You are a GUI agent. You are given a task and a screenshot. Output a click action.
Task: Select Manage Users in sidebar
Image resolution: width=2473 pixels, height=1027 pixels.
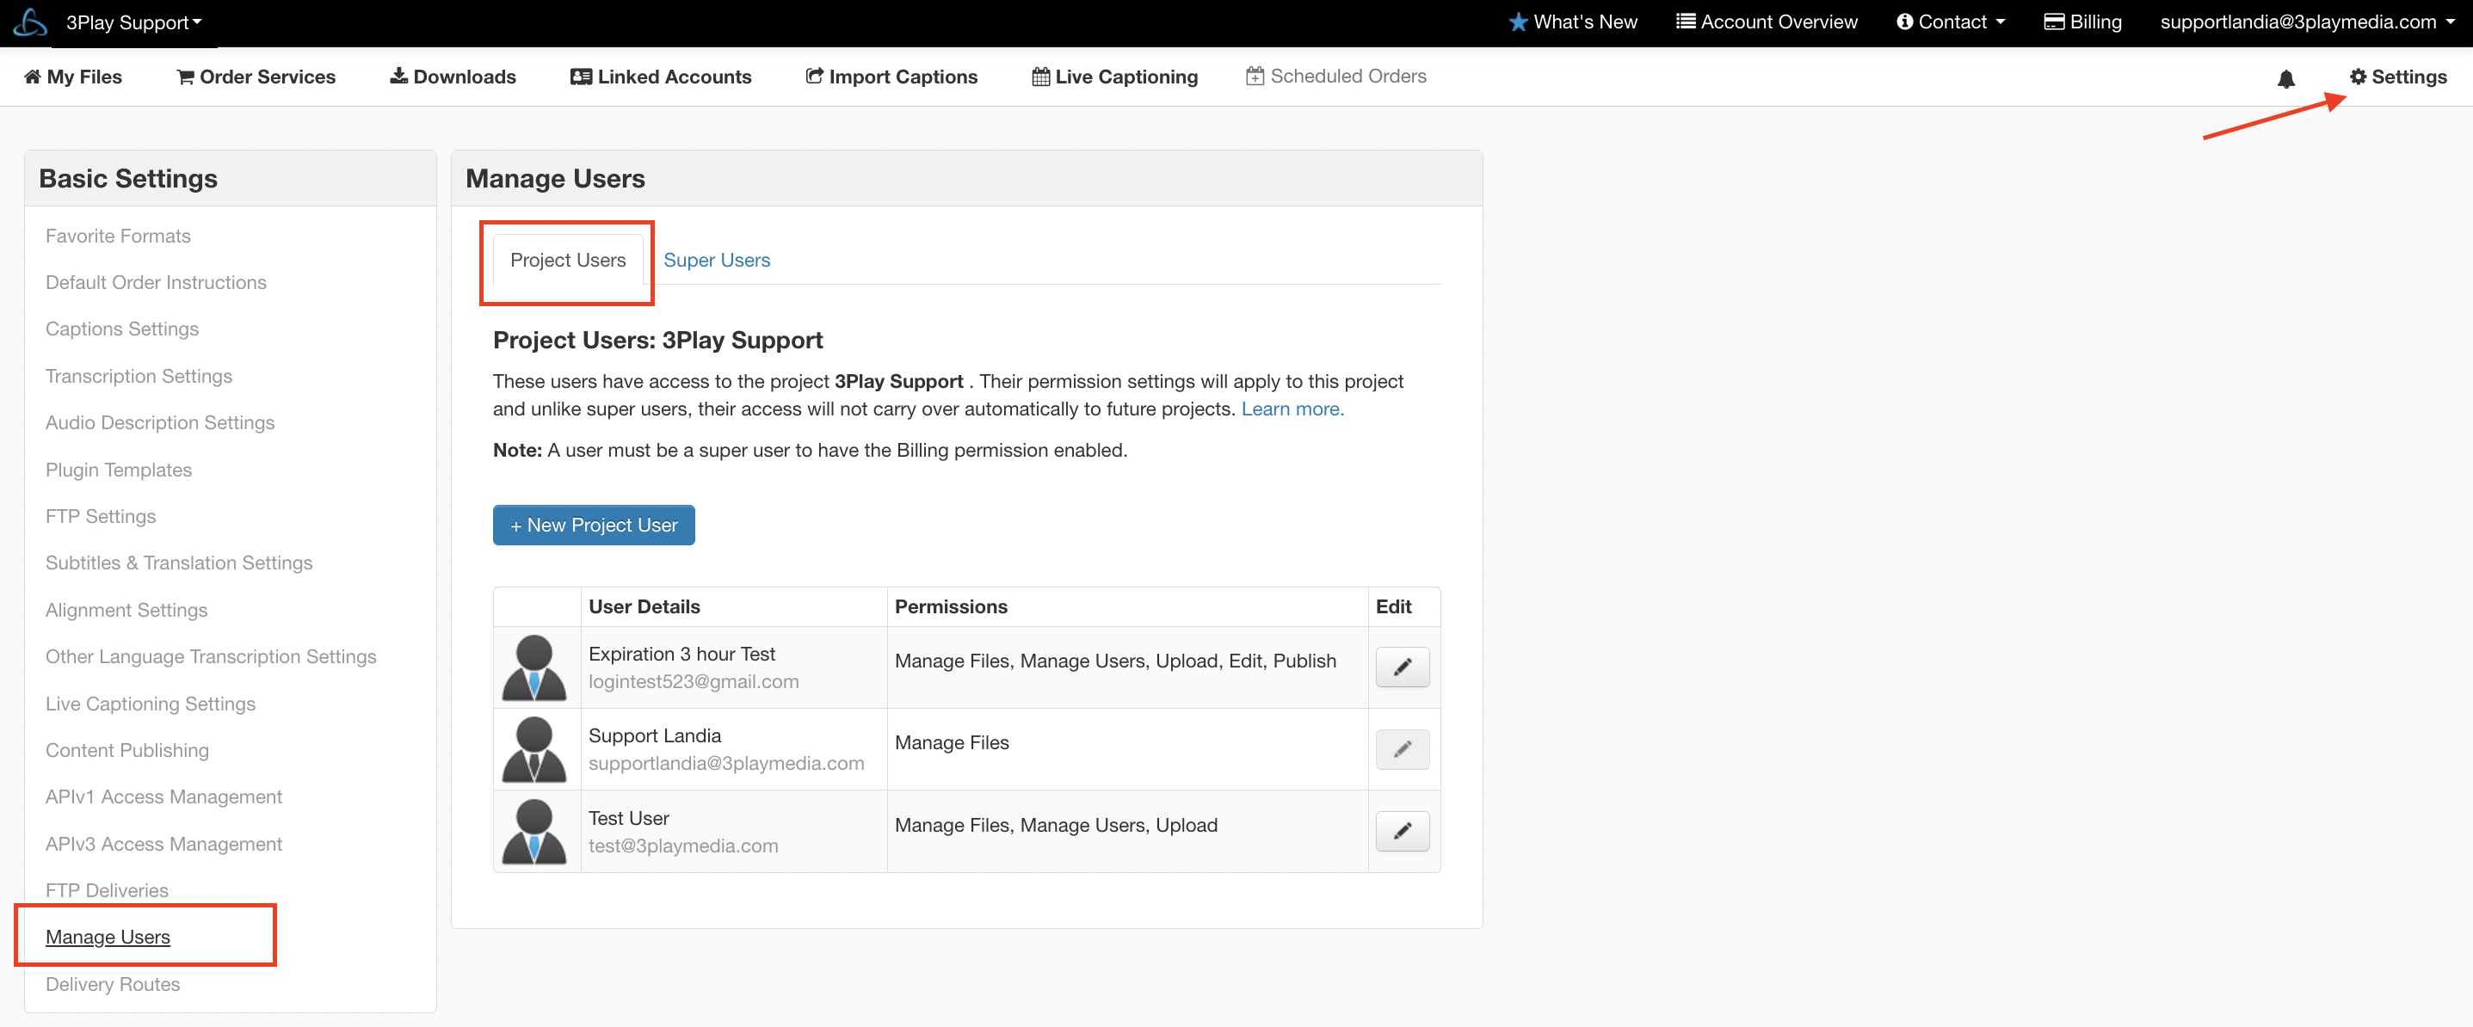[x=108, y=938]
